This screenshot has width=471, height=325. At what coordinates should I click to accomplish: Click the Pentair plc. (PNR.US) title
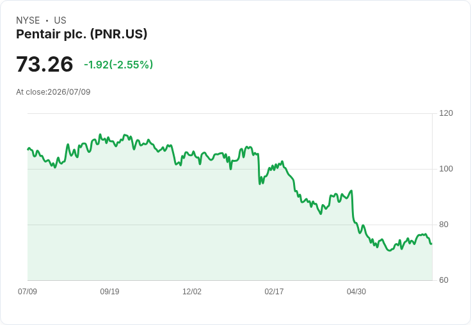[x=82, y=35]
